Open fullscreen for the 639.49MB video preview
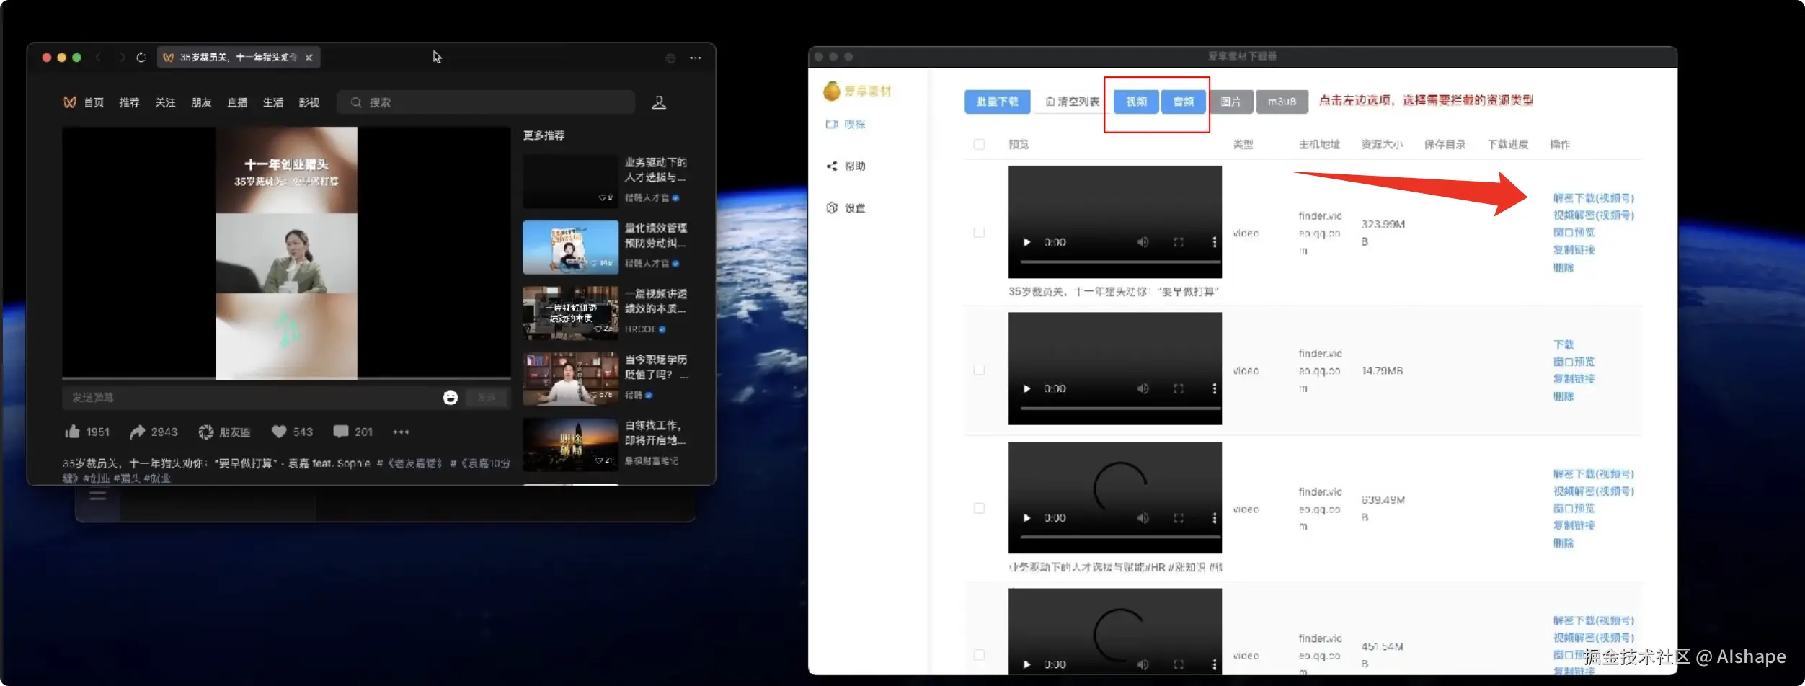This screenshot has height=686, width=1805. pyautogui.click(x=1179, y=518)
